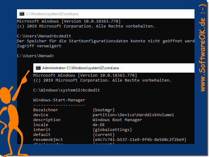Click the '{globalsettings}' value
The image size is (209, 157).
click(x=112, y=130)
